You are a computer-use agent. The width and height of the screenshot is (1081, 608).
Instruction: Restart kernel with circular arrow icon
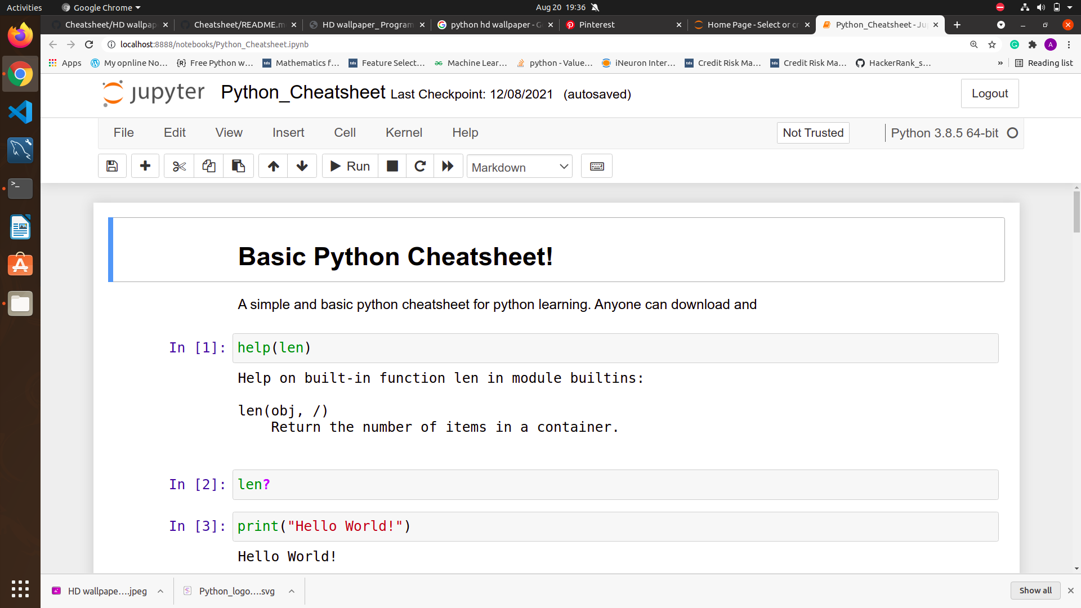coord(420,166)
